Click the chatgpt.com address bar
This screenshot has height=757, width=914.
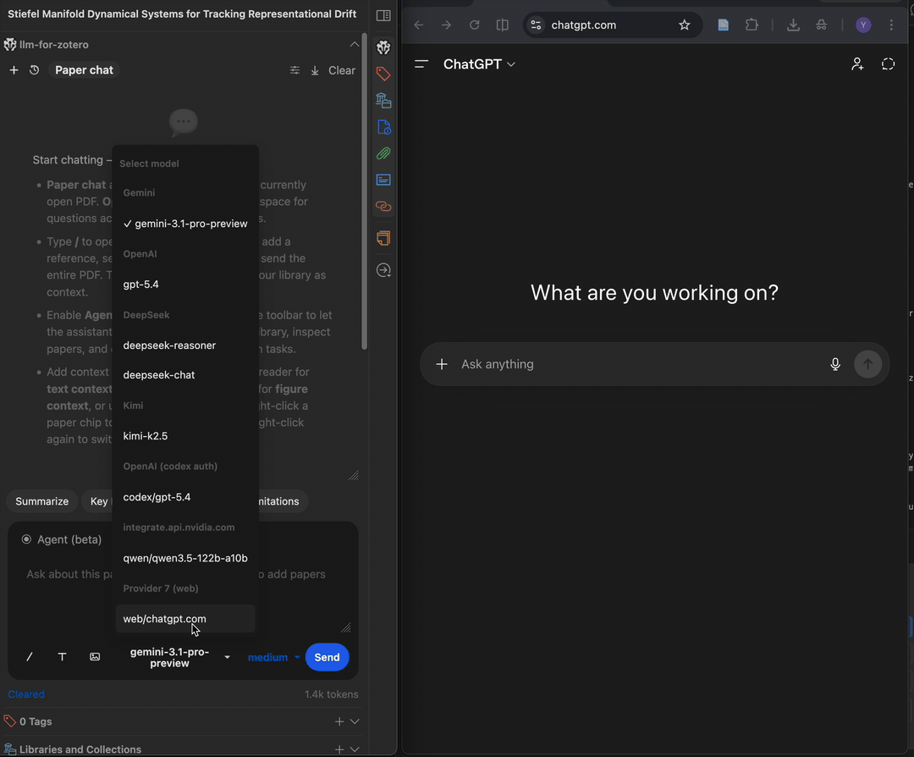coord(612,25)
